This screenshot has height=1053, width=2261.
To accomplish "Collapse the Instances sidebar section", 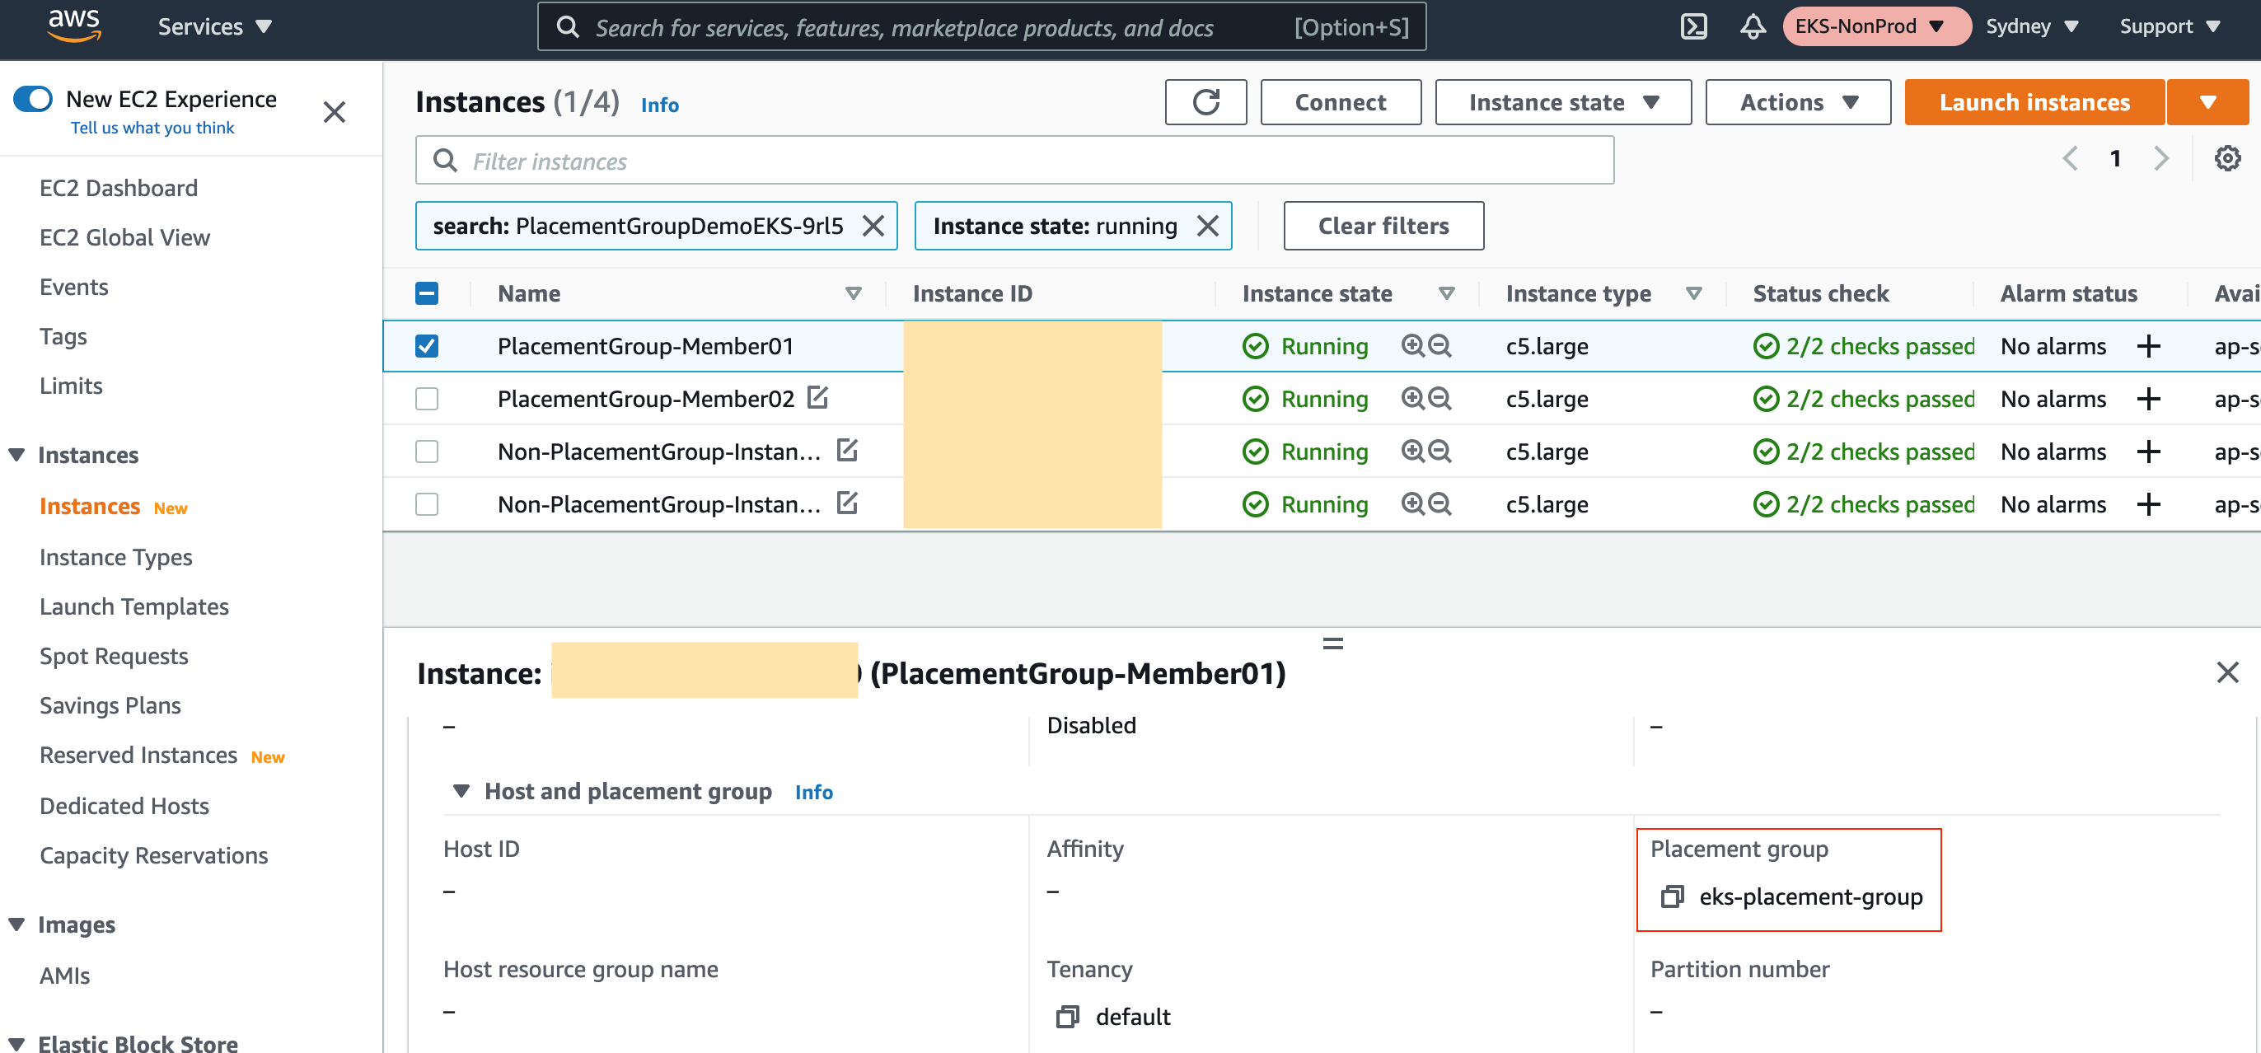I will point(16,455).
